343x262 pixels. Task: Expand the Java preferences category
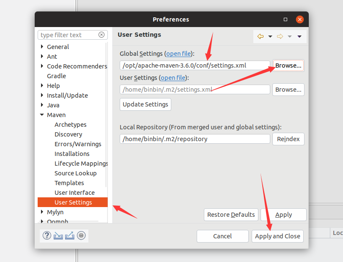pos(41,105)
